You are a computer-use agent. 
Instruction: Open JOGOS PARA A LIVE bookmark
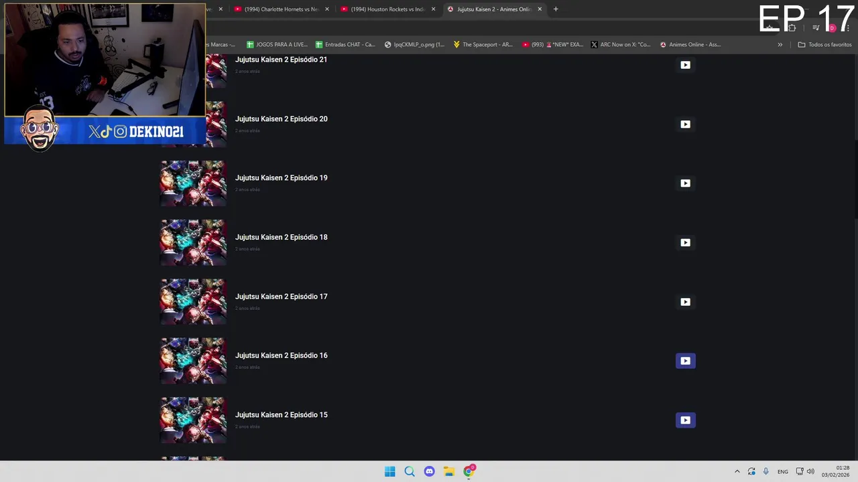[277, 45]
